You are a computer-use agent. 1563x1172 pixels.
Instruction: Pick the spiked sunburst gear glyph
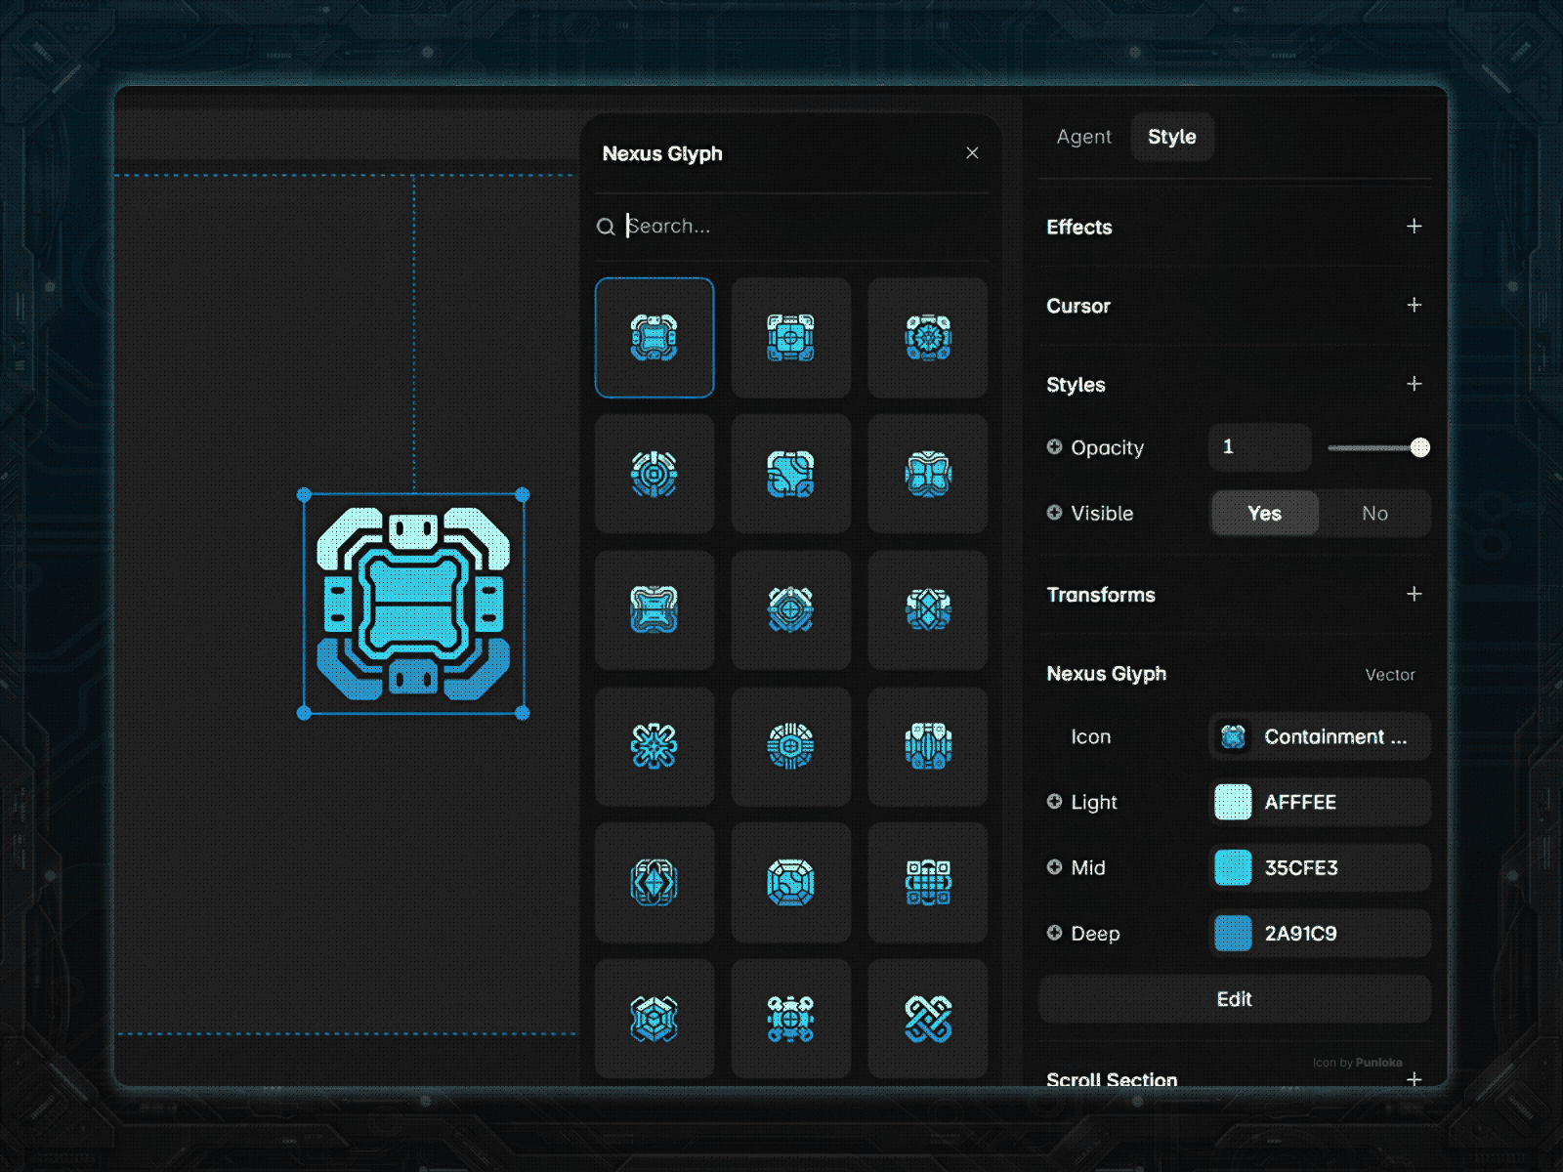[928, 338]
